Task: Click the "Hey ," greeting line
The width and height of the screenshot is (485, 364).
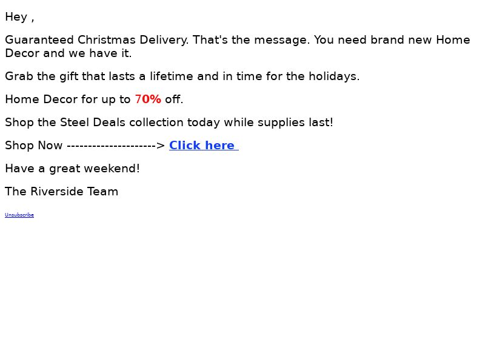Action: (19, 17)
